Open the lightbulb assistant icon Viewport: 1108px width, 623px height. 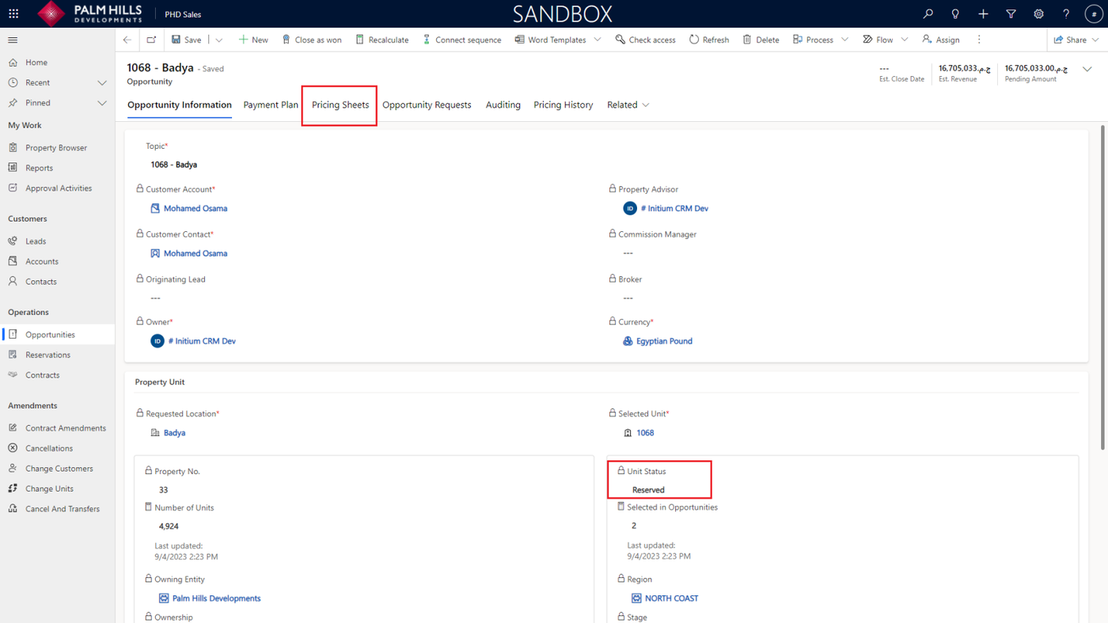pyautogui.click(x=955, y=13)
